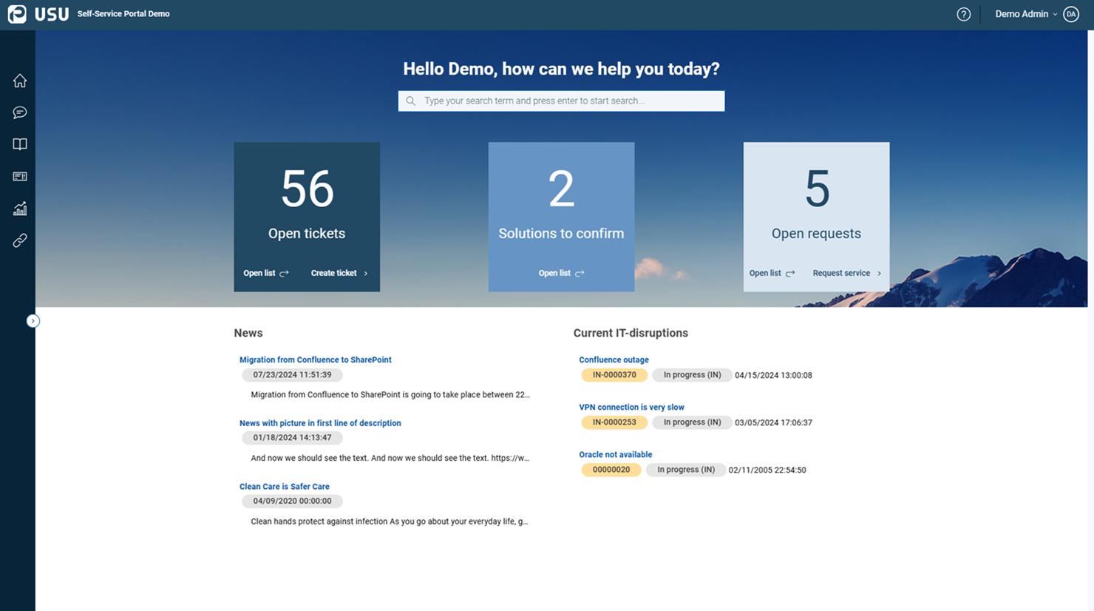Open the tickets card icon in sidebar
The width and height of the screenshot is (1094, 611).
coord(20,176)
